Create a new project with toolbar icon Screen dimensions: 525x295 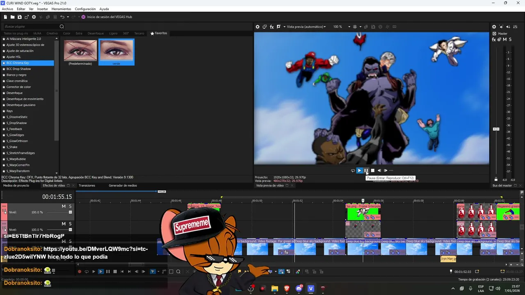tap(5, 17)
